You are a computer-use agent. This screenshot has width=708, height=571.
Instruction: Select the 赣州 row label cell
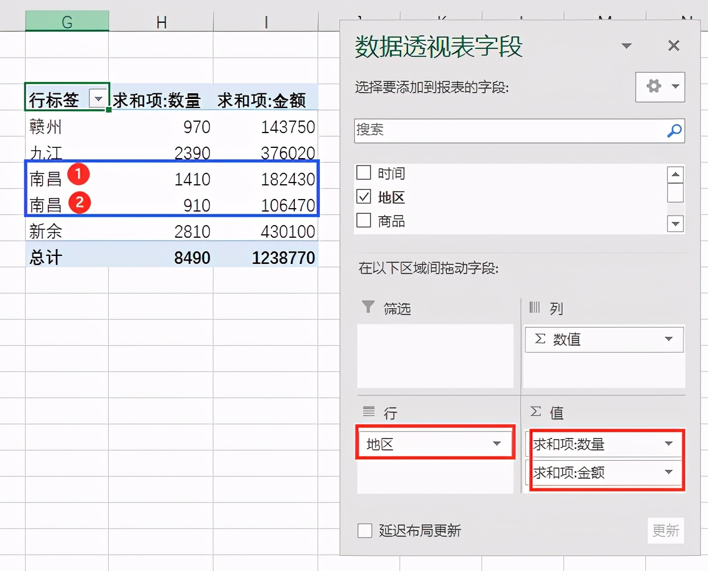(x=67, y=126)
